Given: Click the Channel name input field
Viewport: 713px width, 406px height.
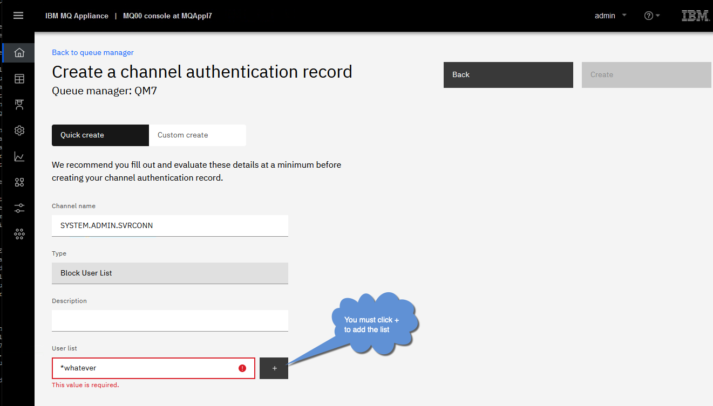Looking at the screenshot, I should point(170,225).
